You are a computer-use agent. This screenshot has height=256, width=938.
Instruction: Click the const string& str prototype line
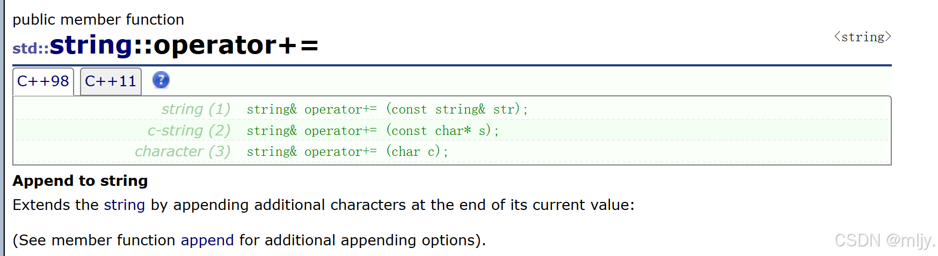pyautogui.click(x=387, y=109)
